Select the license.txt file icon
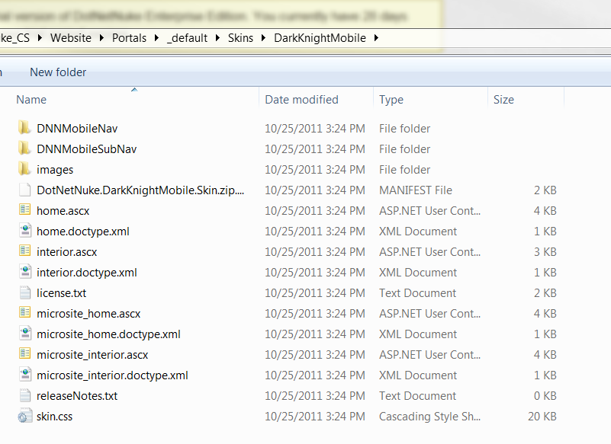 [x=24, y=293]
